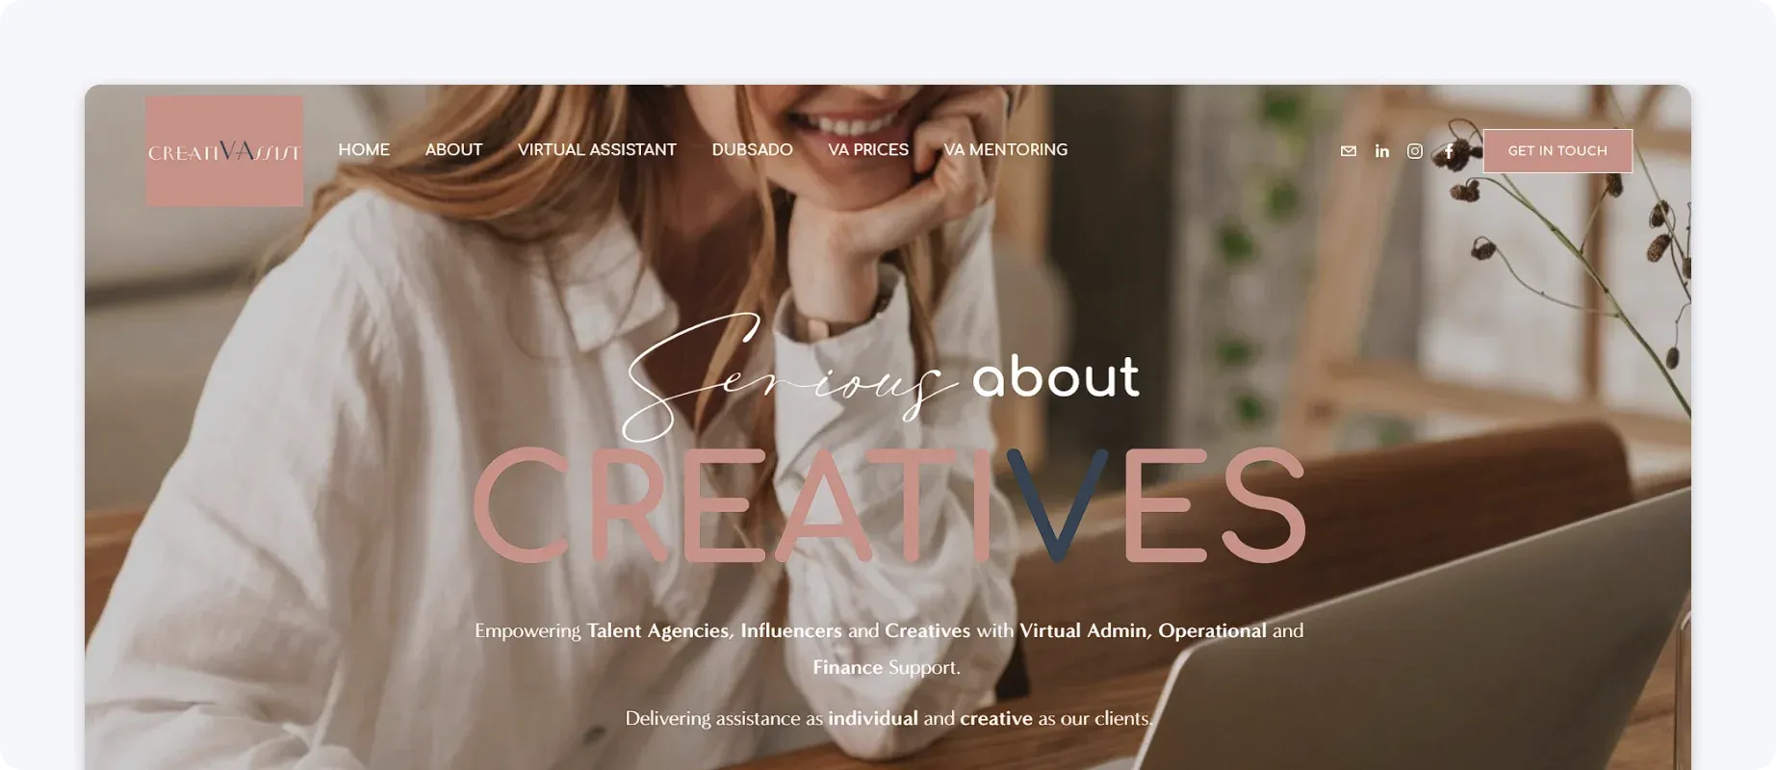The height and width of the screenshot is (770, 1776).
Task: Select VIRTUAL ASSISTANT in navigation
Action: tap(597, 149)
